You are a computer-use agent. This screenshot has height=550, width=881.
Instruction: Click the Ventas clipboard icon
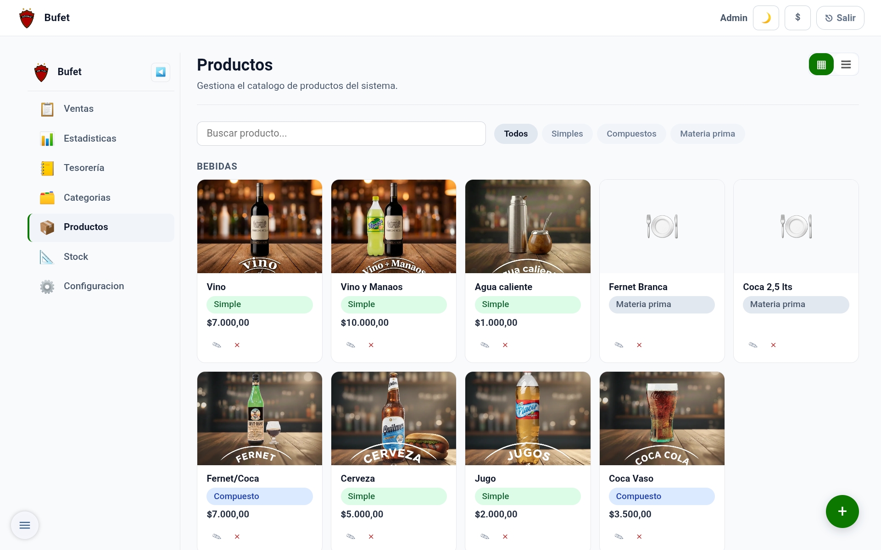pyautogui.click(x=47, y=109)
